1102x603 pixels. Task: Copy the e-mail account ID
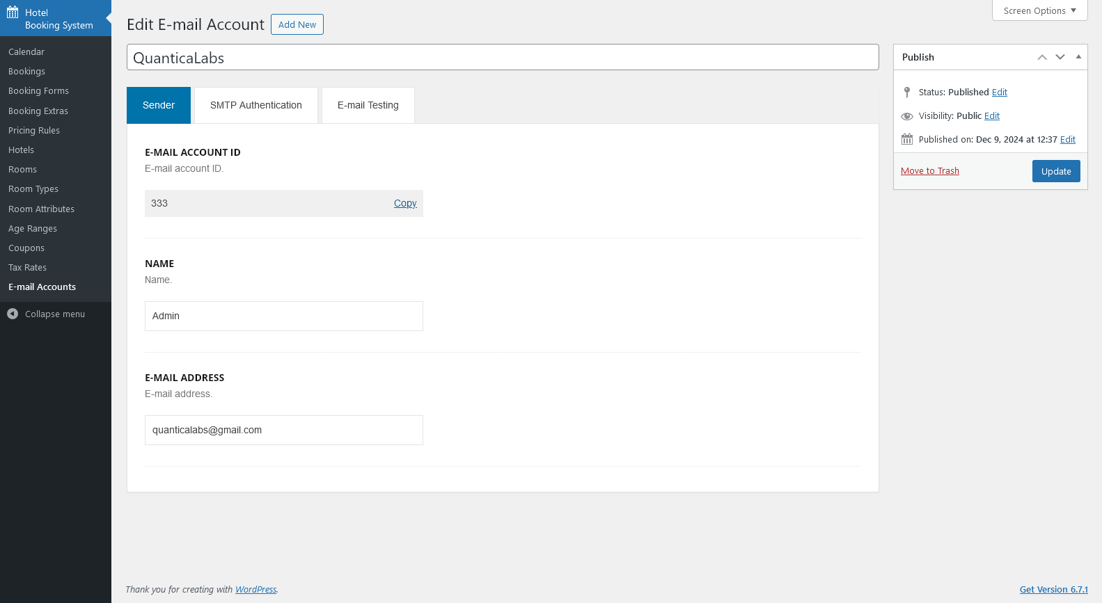click(405, 204)
